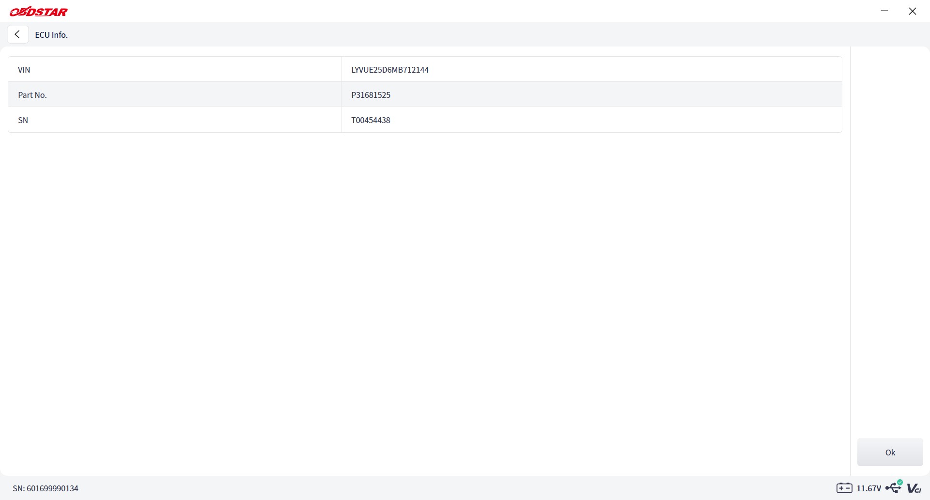This screenshot has height=500, width=930.
Task: Click the USB connection status icon
Action: click(894, 487)
